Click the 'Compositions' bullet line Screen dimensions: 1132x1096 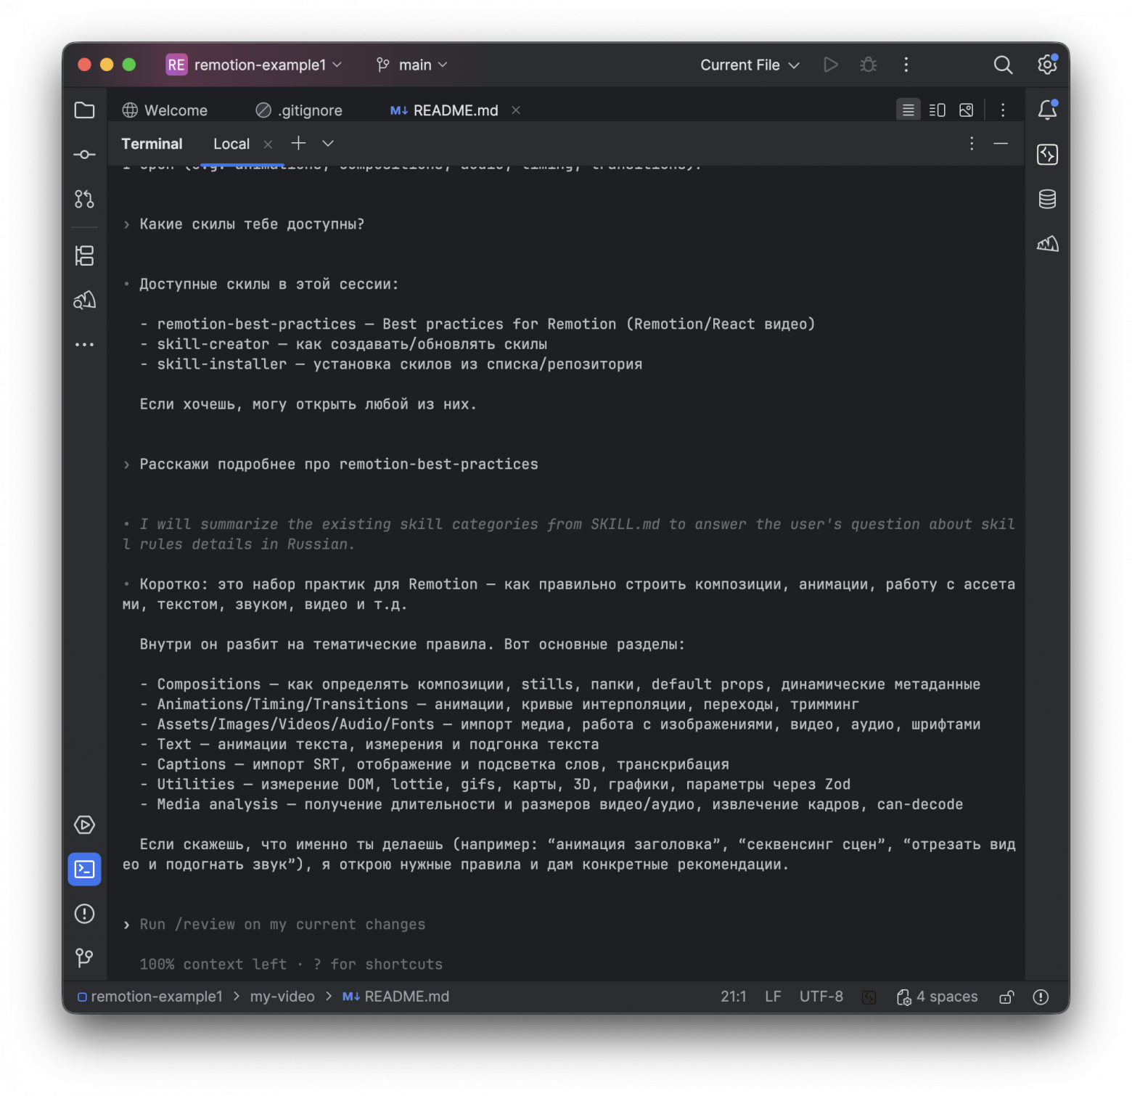[560, 684]
